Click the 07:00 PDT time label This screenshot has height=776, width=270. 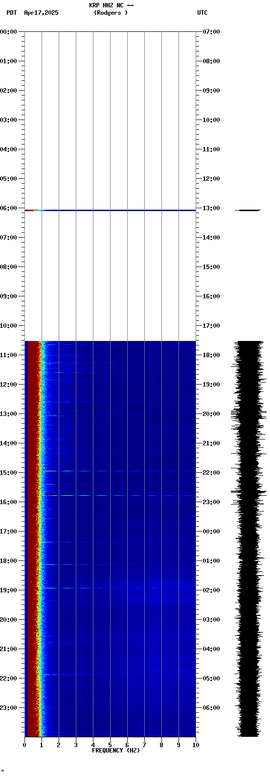coord(8,238)
